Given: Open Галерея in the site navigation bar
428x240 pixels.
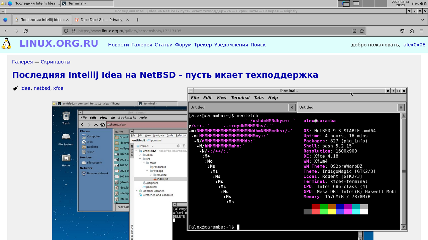Looking at the screenshot, I should click(x=142, y=45).
